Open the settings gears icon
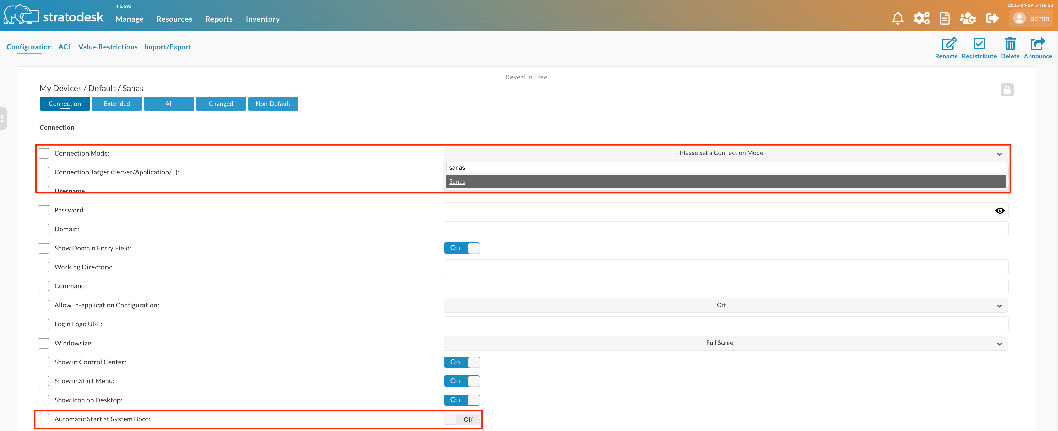The image size is (1058, 431). click(921, 19)
